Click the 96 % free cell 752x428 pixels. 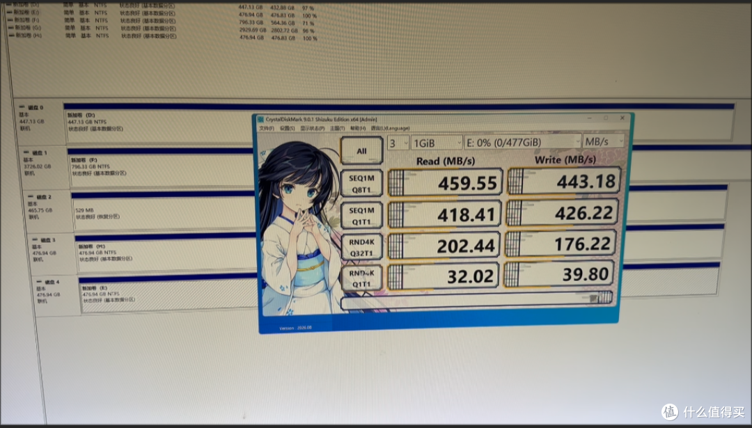pos(308,31)
